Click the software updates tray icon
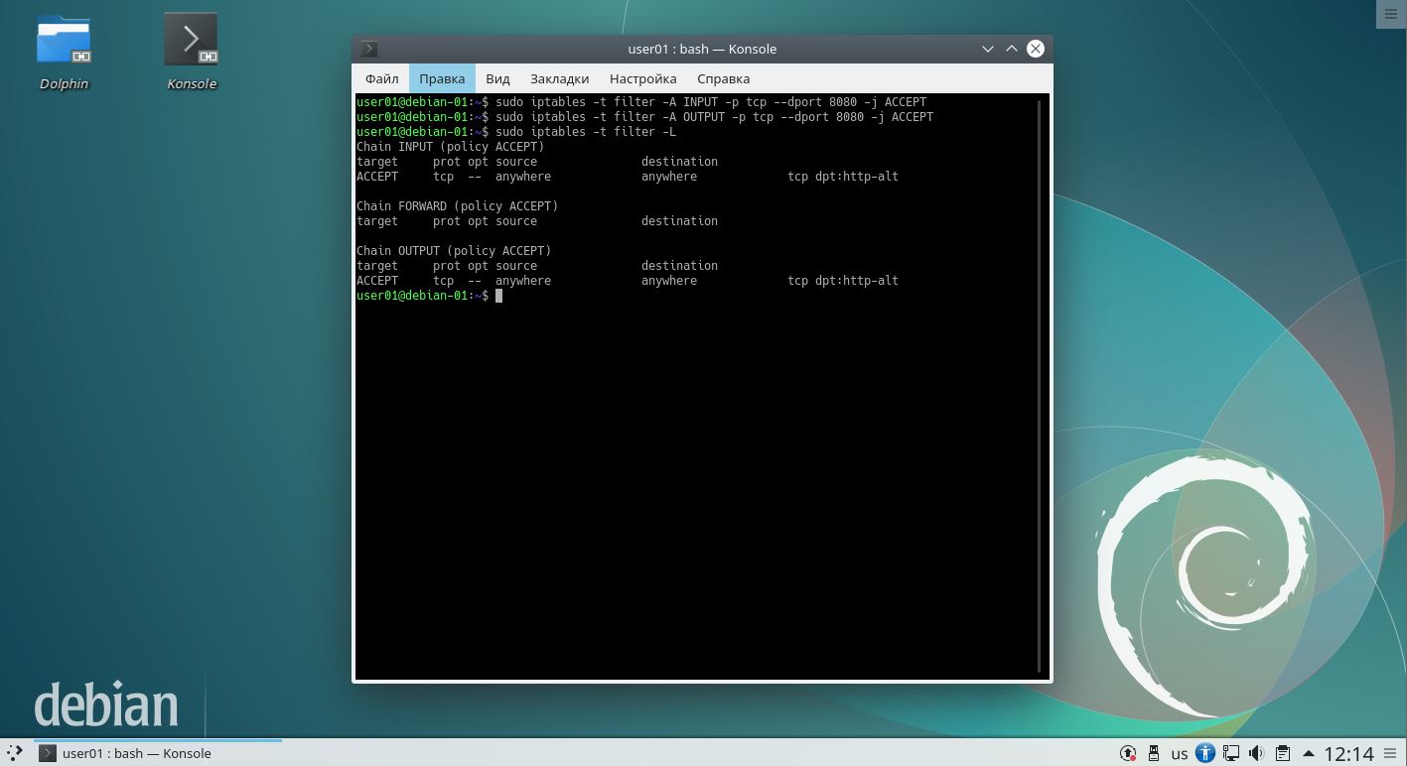1407x766 pixels. (1128, 753)
